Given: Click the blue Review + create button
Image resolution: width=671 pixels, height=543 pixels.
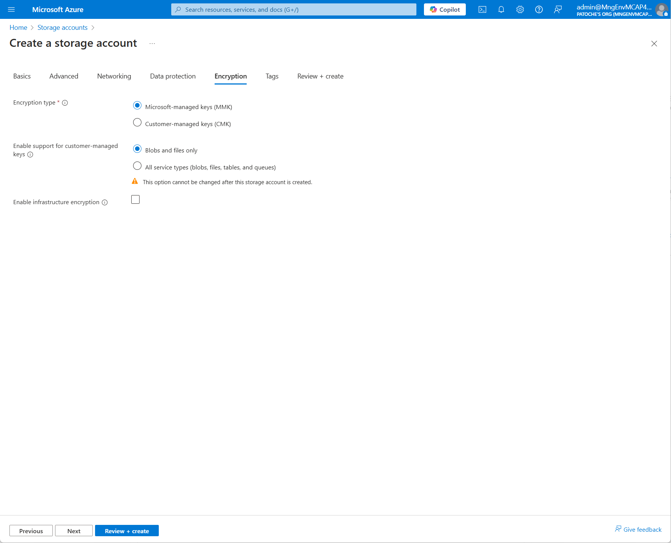Looking at the screenshot, I should click(127, 531).
